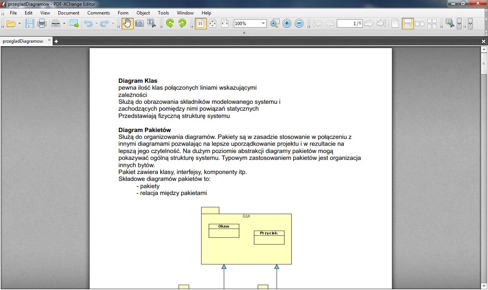Toggle the continuous page layout
This screenshot has height=290, width=488.
[x=408, y=24]
